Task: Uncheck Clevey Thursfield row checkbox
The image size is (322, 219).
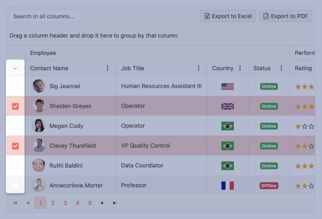Action: tap(15, 146)
